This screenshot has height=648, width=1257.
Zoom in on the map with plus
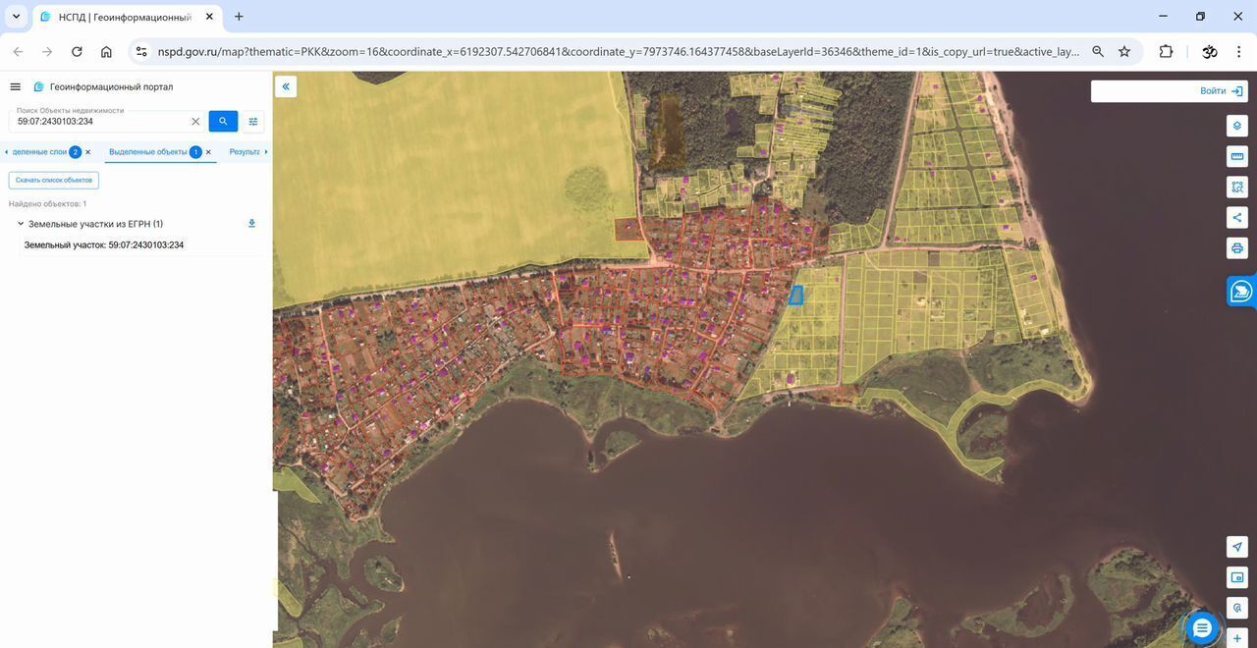pyautogui.click(x=1237, y=638)
